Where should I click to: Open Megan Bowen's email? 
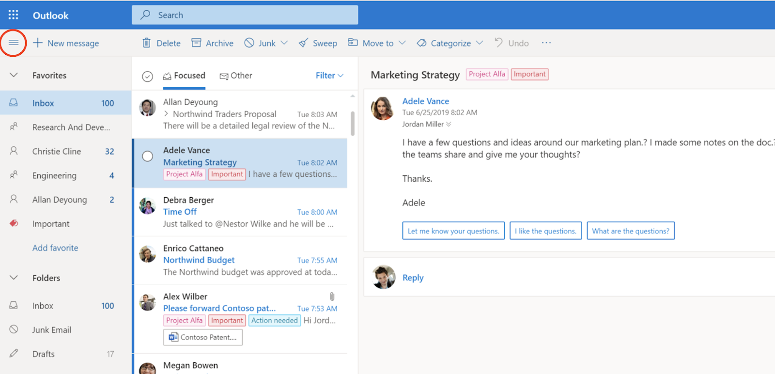tap(241, 364)
